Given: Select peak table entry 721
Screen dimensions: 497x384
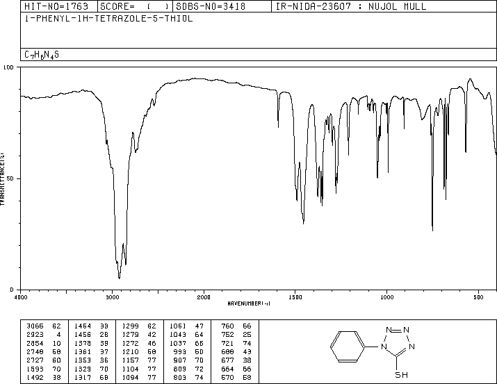Looking at the screenshot, I should [x=227, y=343].
